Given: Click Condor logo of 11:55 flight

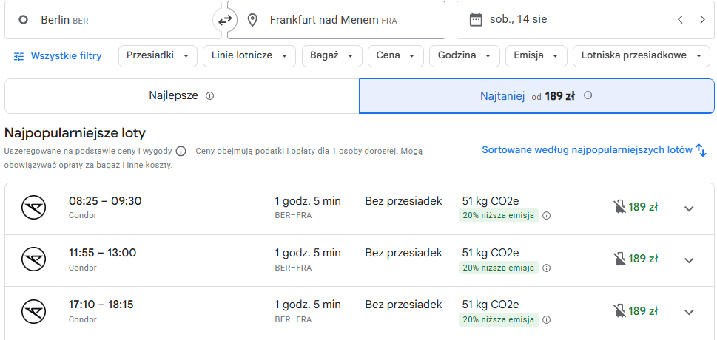Looking at the screenshot, I should click(x=34, y=259).
